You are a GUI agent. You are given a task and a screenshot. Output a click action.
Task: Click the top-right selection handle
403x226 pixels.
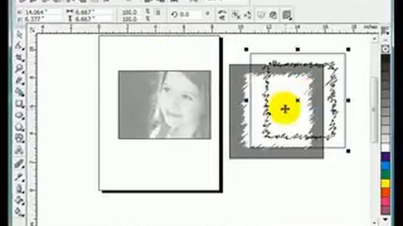point(348,49)
